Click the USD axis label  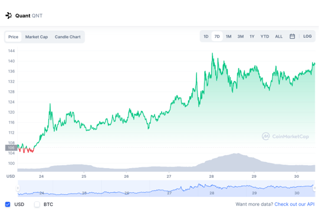point(11,176)
